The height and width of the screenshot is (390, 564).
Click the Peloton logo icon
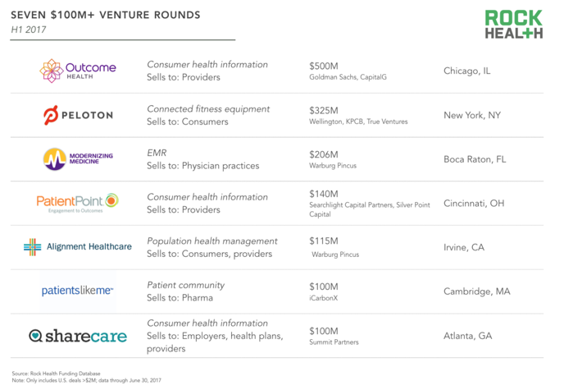51,115
